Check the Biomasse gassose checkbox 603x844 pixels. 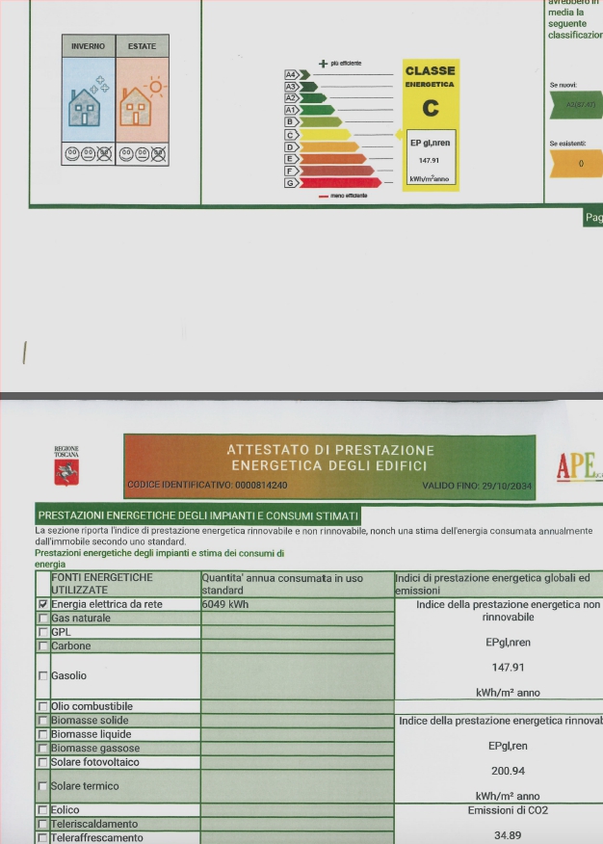[x=43, y=749]
